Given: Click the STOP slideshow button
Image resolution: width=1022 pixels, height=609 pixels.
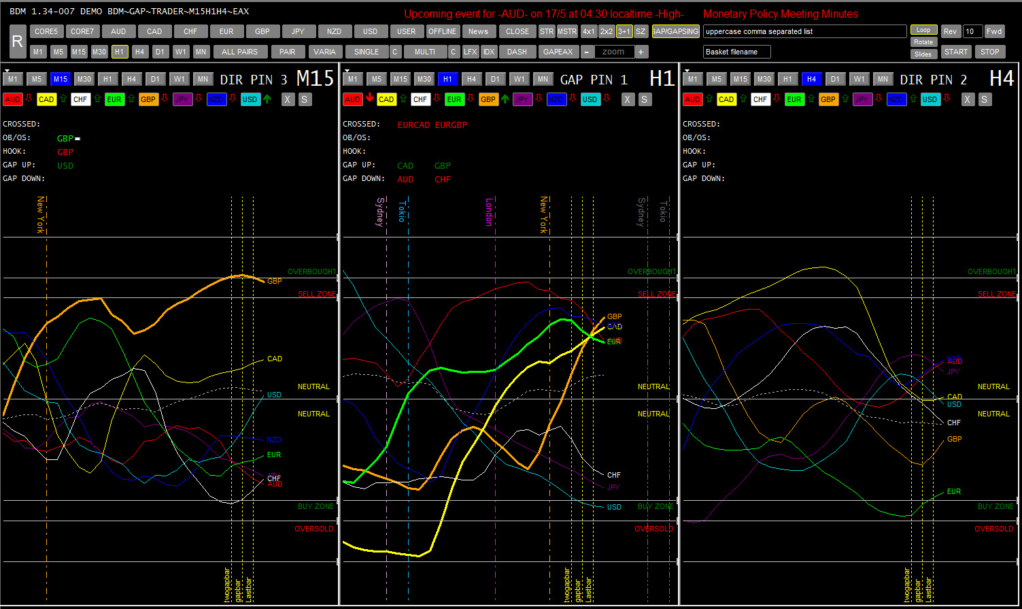Looking at the screenshot, I should [990, 52].
